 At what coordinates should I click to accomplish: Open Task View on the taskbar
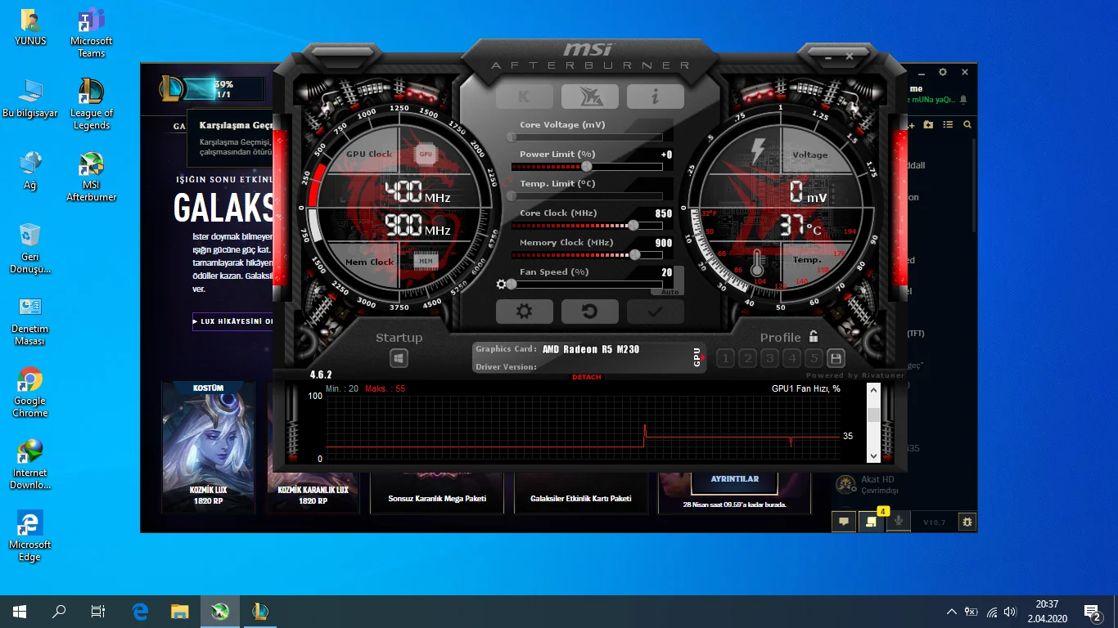98,612
